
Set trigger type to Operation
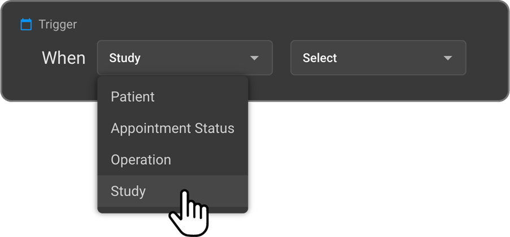click(141, 160)
